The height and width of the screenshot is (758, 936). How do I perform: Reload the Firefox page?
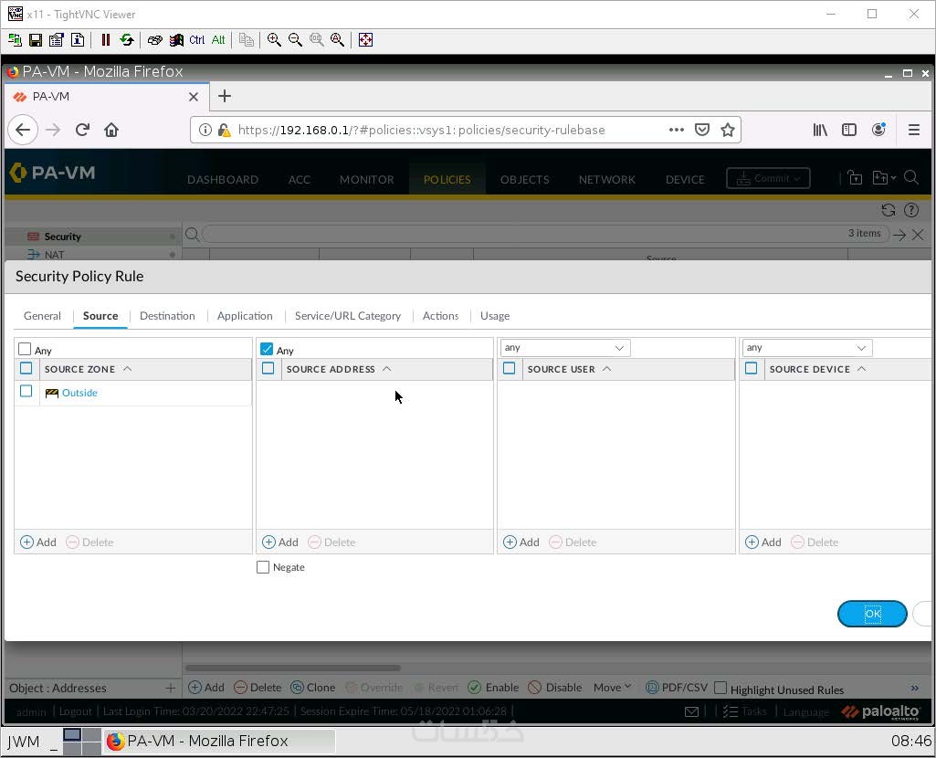82,130
